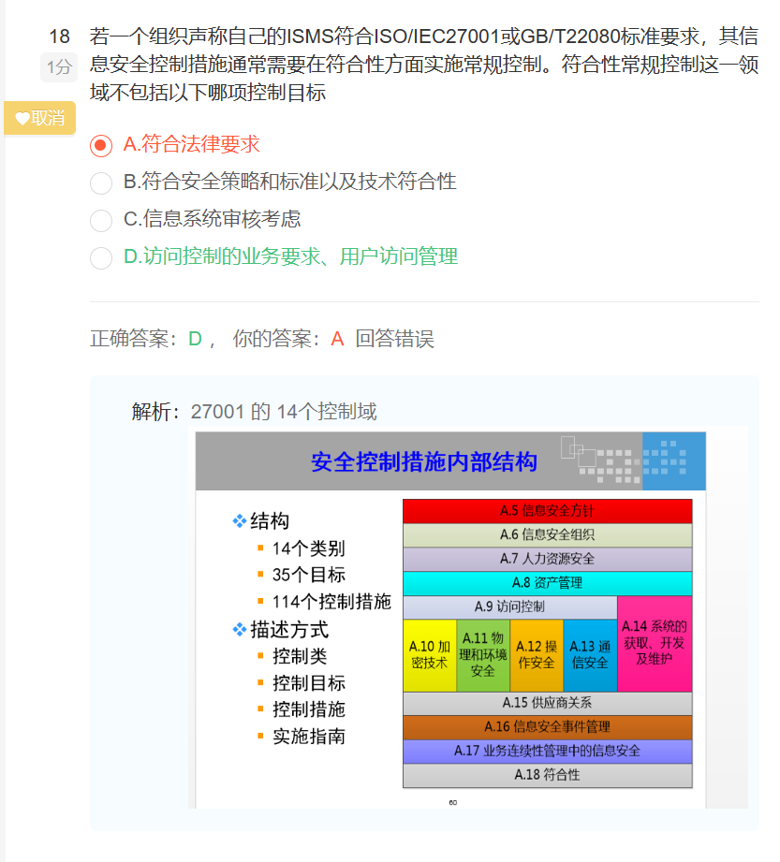Click the option text C.信息系统审核考虑

pos(212,219)
